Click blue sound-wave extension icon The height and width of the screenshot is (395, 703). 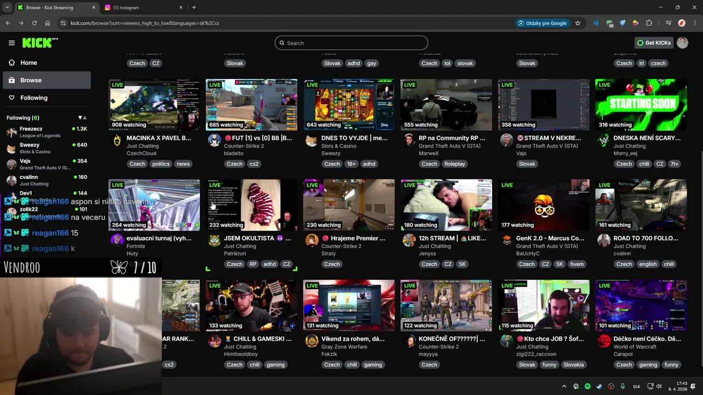[596, 23]
